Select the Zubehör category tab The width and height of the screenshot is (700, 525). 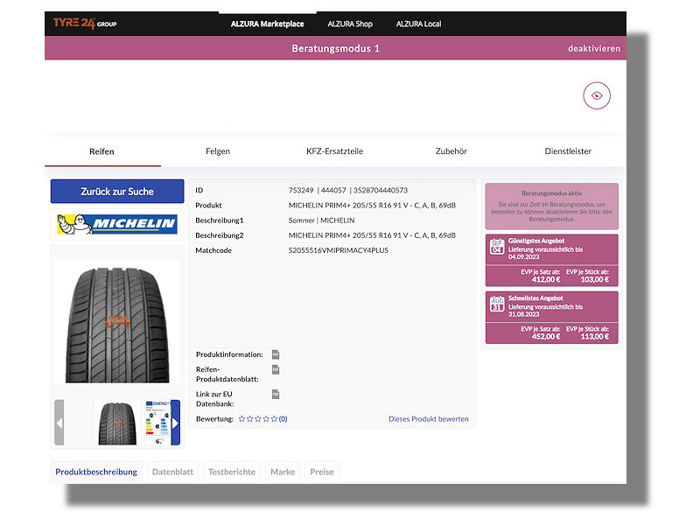(x=451, y=151)
